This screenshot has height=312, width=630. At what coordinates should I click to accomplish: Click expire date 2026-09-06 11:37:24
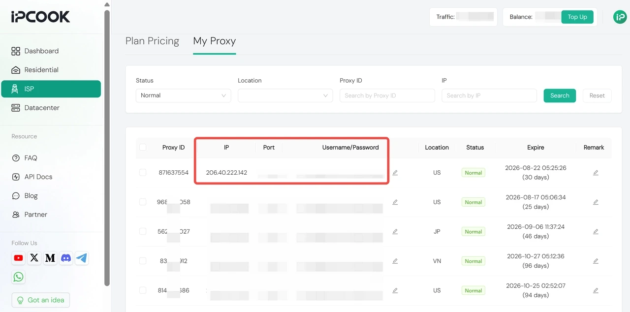point(535,227)
